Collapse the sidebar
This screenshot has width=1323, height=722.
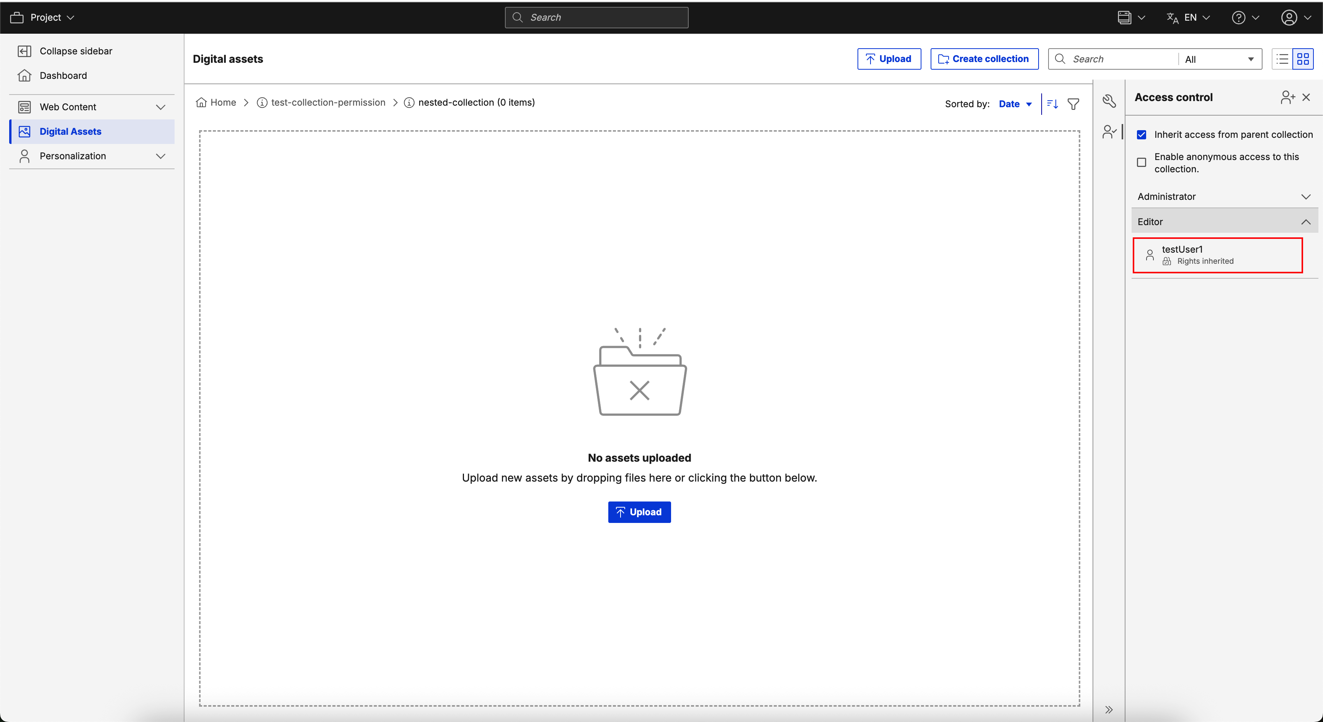76,51
